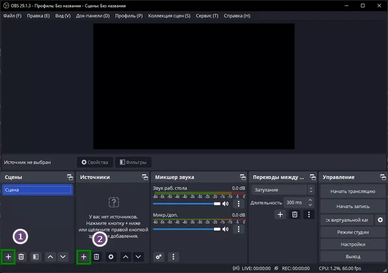Open the Коллекция сцен (S) menu
388x273 pixels.
click(169, 15)
